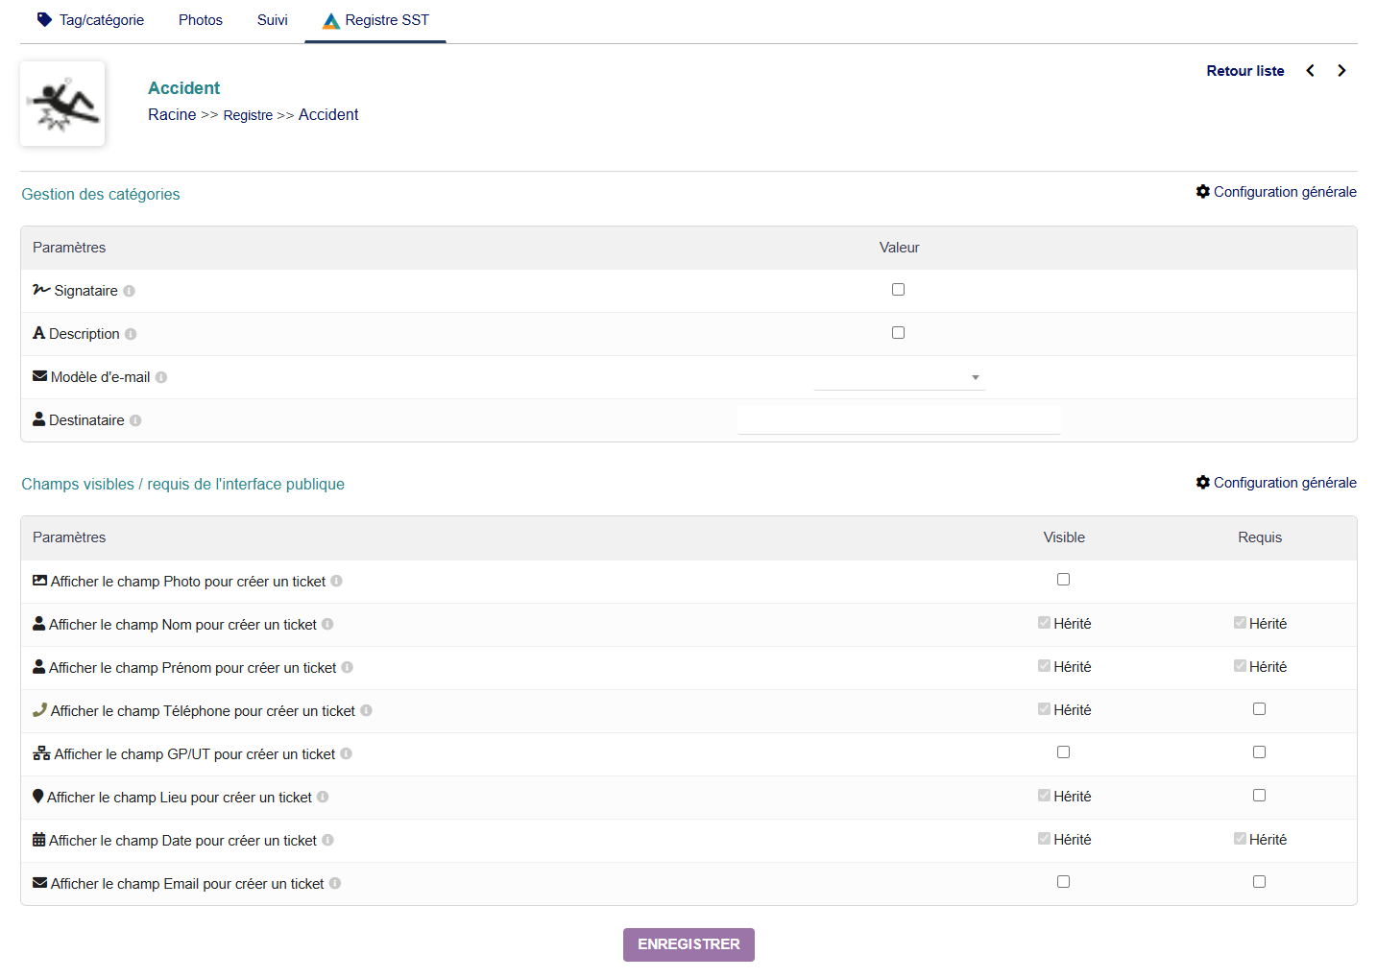Click in the Destinataire input field

[x=899, y=420]
